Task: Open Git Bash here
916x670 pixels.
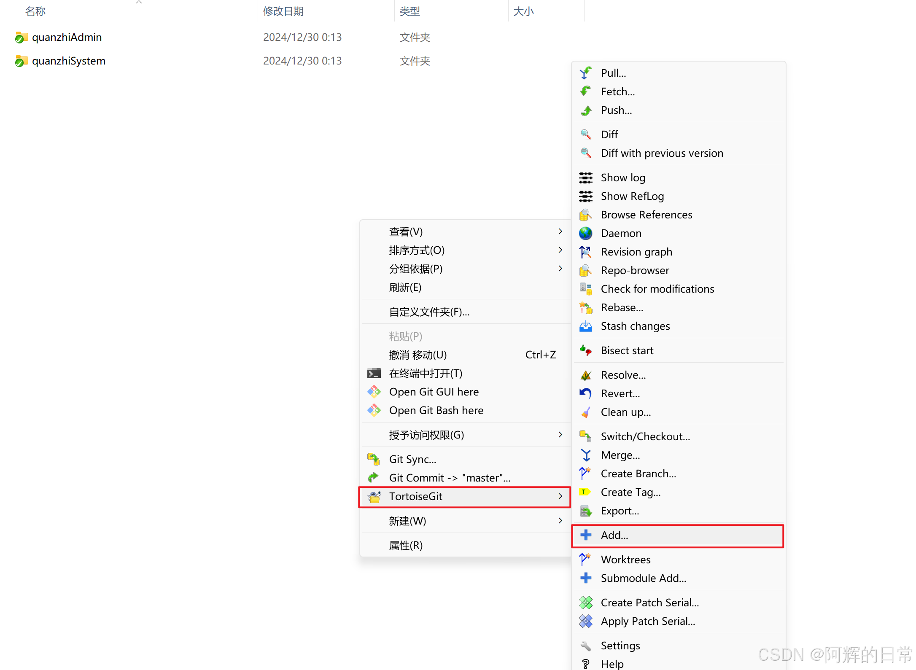Action: [436, 410]
